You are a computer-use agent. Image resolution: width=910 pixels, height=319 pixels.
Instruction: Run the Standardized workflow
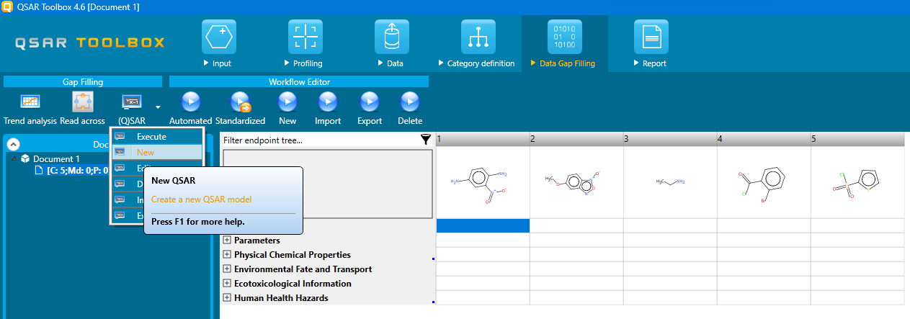click(241, 109)
